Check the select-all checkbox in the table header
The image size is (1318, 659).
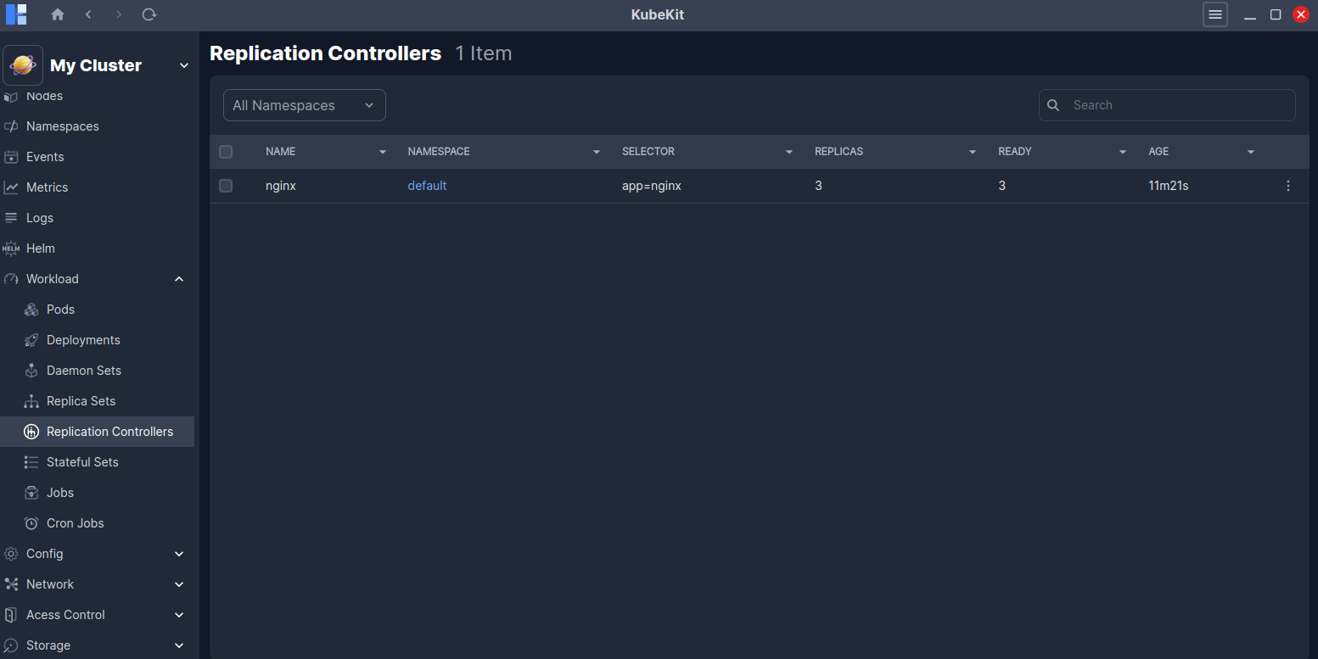[x=226, y=151]
